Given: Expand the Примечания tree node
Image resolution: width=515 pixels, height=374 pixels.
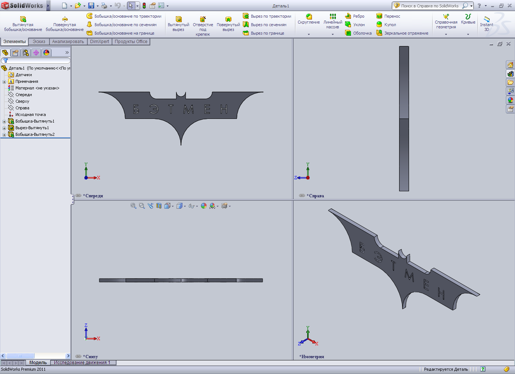Looking at the screenshot, I should point(4,82).
